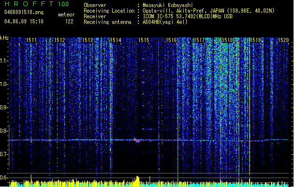Click the kHz axis unit label

pyautogui.click(x=4, y=38)
